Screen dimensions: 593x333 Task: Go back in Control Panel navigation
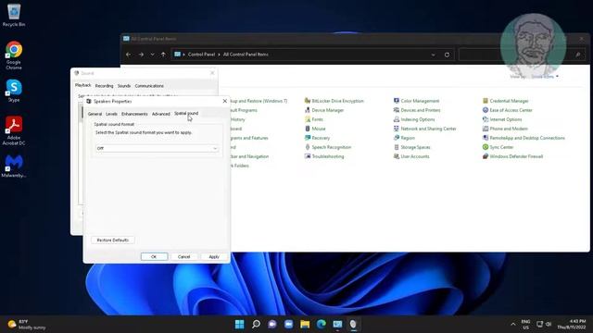(x=129, y=55)
